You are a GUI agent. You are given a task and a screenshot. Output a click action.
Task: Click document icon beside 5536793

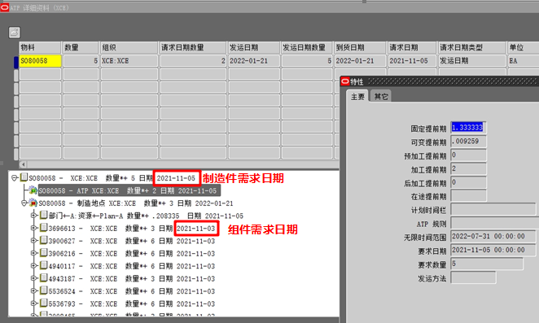(44, 303)
